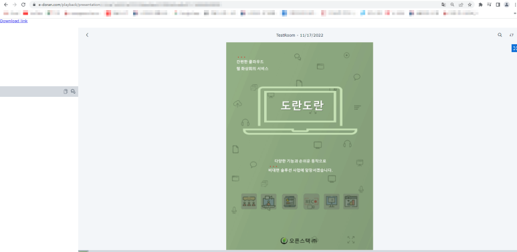Click the browser zoom magnifier icon
Viewport: 517px width, 252px height.
click(x=452, y=5)
